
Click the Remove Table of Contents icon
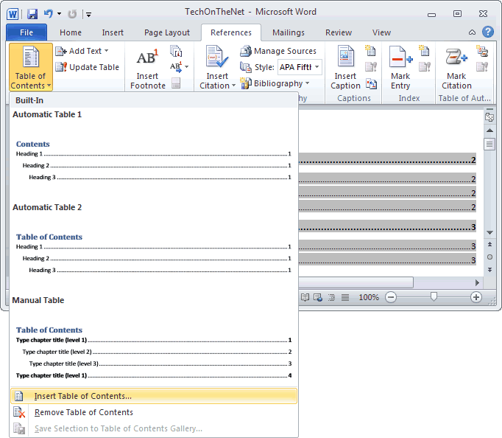(19, 412)
